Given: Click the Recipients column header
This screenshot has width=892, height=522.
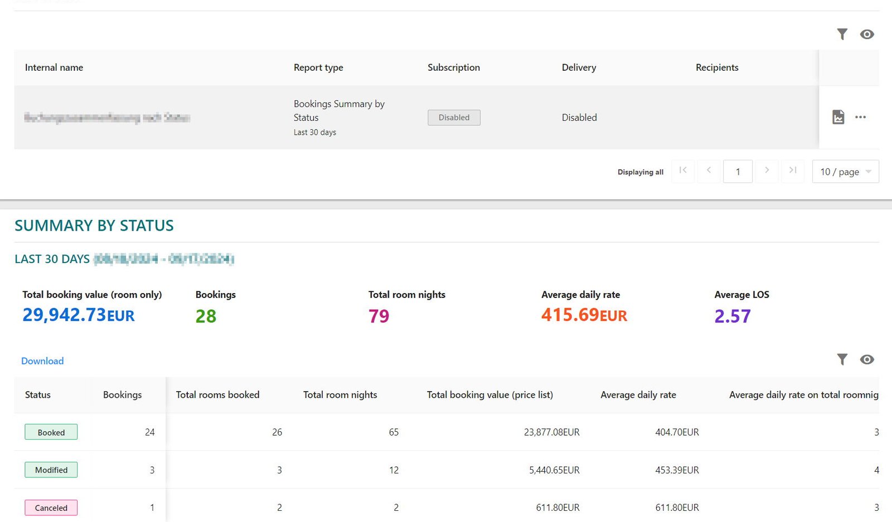Looking at the screenshot, I should pos(717,67).
